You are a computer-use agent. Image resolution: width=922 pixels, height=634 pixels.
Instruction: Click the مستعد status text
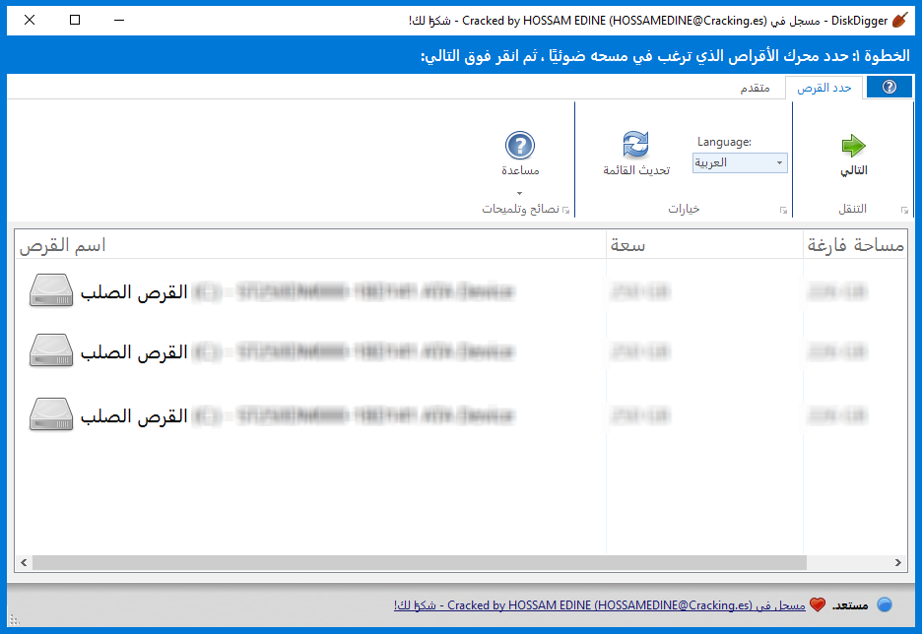pyautogui.click(x=850, y=605)
